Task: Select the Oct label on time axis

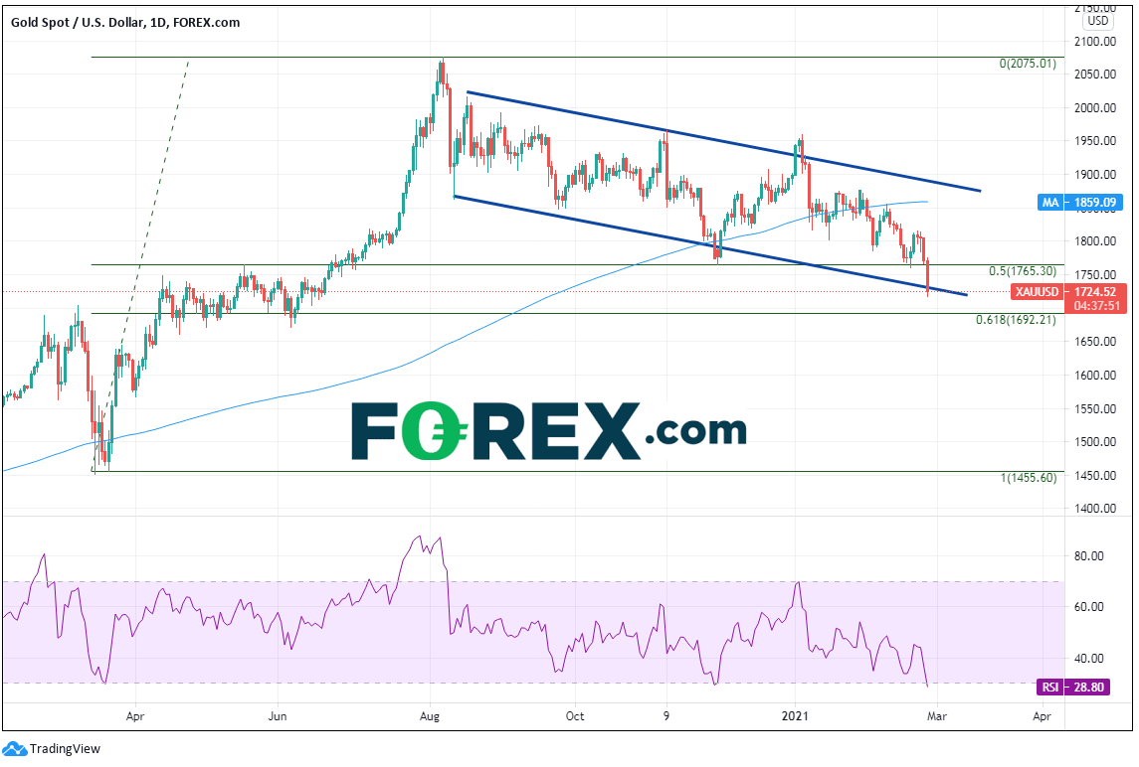Action: click(x=573, y=714)
